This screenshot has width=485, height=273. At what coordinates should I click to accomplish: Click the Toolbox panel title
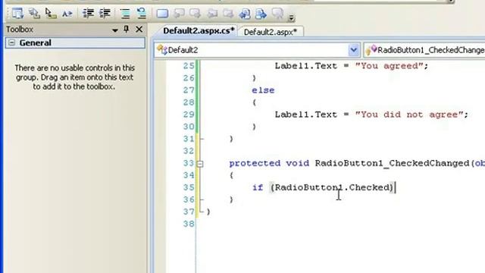20,30
